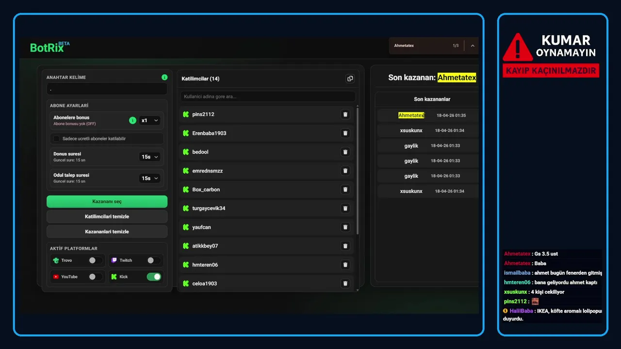Enable the YouTube platform switch

[x=95, y=277]
